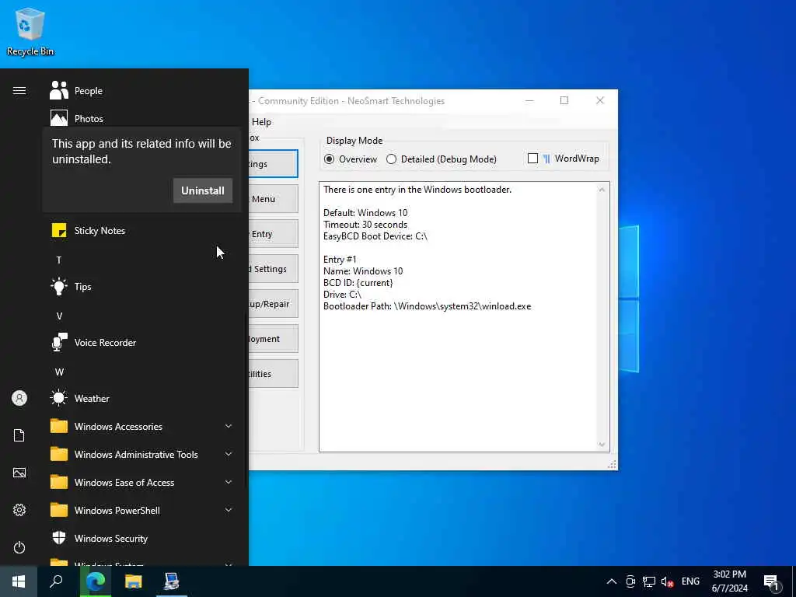Open the Tips lightbulb icon
Screen dimensions: 796x597
(59, 286)
